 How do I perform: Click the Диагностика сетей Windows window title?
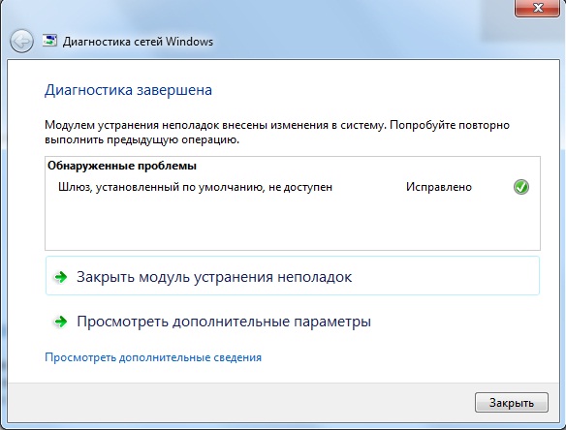click(138, 42)
